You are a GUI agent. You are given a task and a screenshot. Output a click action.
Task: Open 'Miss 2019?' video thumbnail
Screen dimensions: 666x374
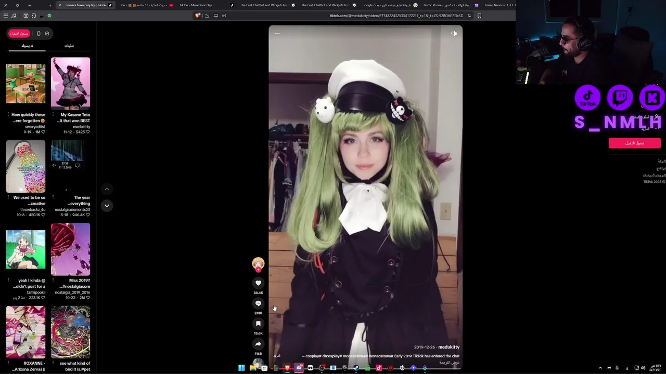tap(70, 249)
